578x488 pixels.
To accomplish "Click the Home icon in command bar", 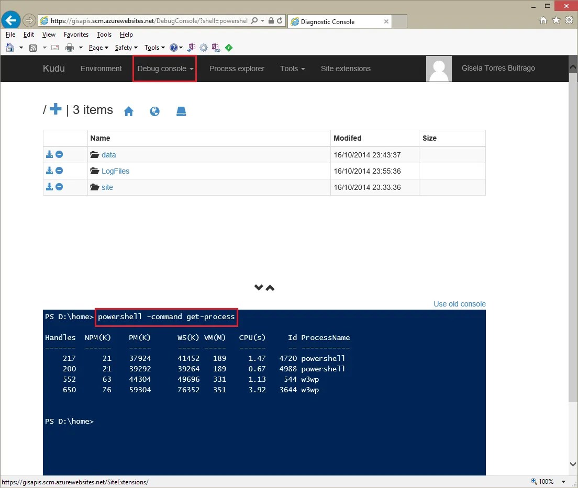I will 10,48.
